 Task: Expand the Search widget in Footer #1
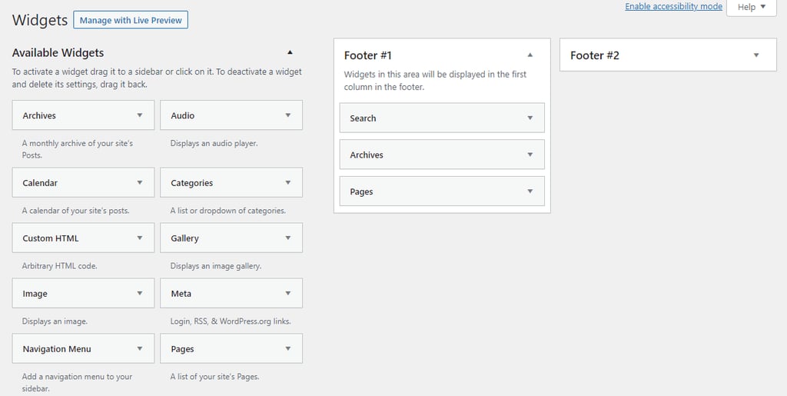pyautogui.click(x=530, y=118)
